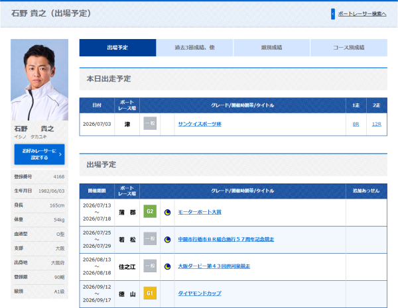398x308 pixels.
Task: Click the blue back-arrow icon beside racer search
Action: pos(333,14)
